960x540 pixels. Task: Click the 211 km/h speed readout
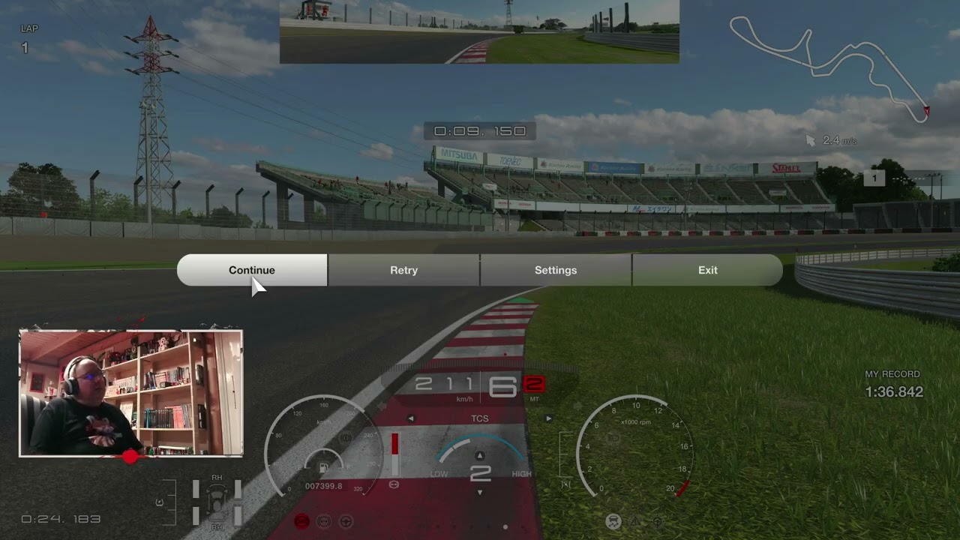(445, 385)
